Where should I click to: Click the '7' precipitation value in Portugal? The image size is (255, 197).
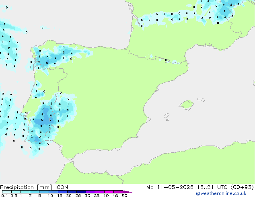coord(50,121)
